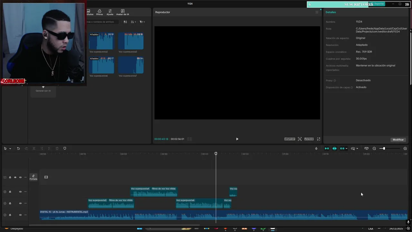
Task: Click the preview zoom-to-fit scan icon
Action: point(300,139)
